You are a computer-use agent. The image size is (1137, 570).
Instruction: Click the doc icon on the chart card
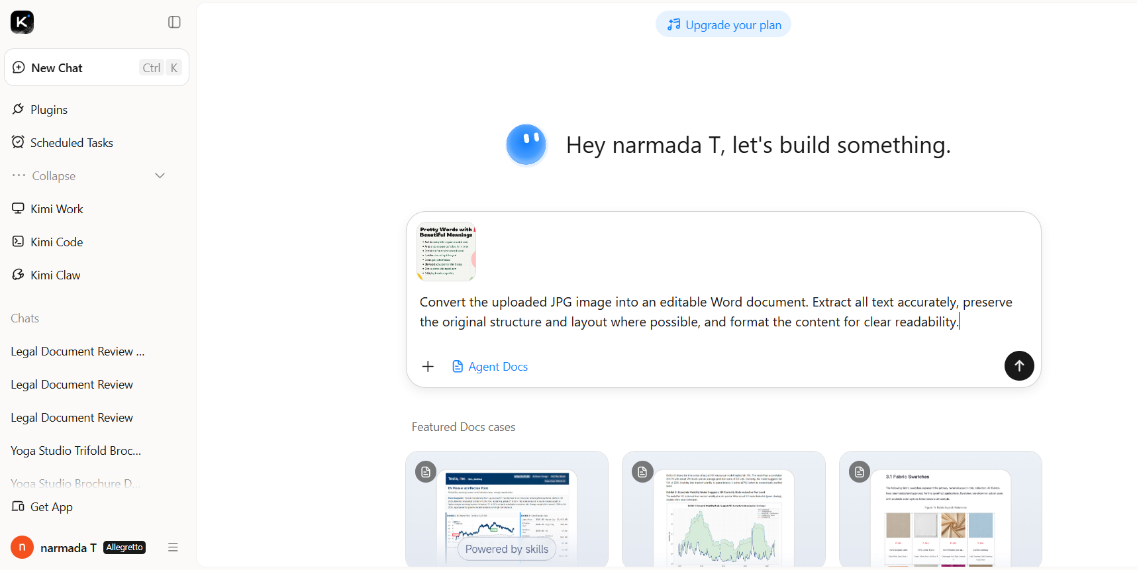pos(642,472)
